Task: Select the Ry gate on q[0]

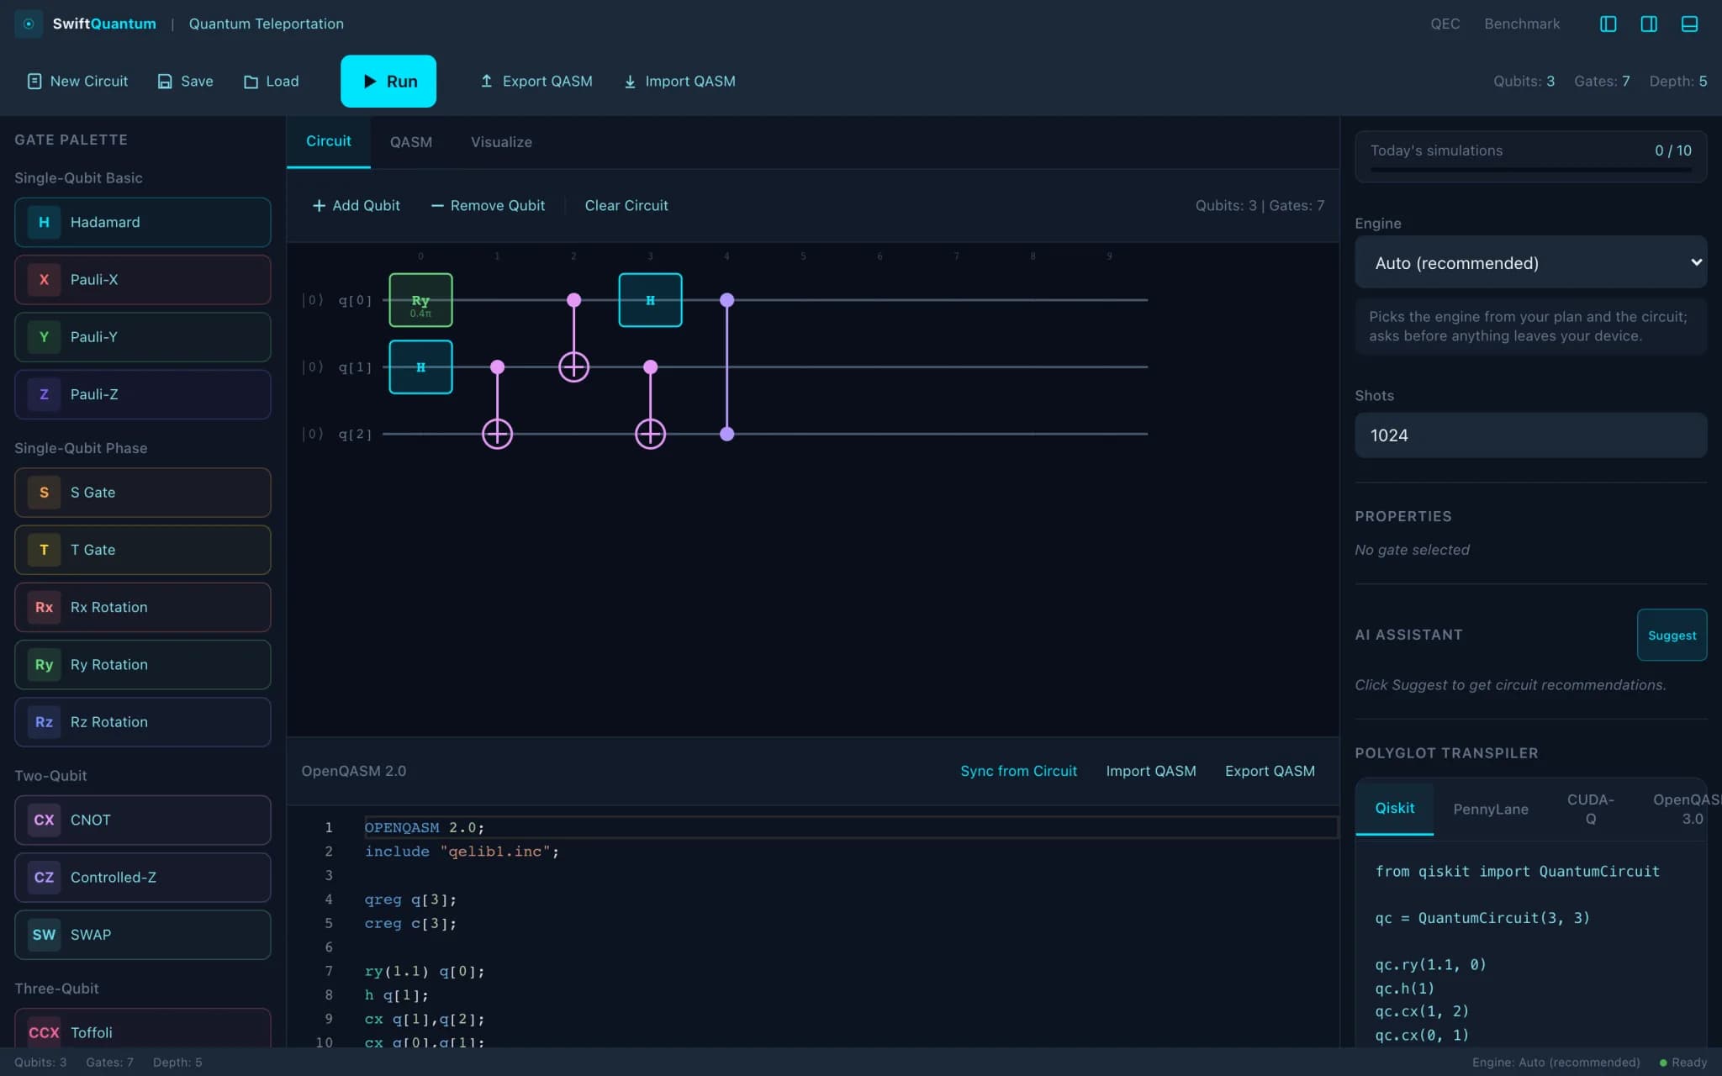Action: [x=420, y=300]
